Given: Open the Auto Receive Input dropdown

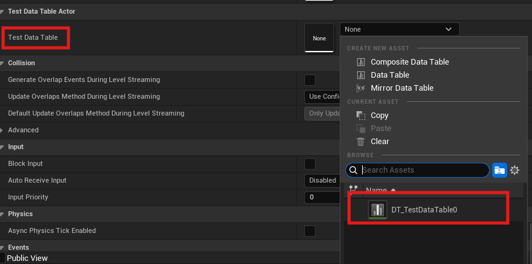Looking at the screenshot, I should [322, 180].
